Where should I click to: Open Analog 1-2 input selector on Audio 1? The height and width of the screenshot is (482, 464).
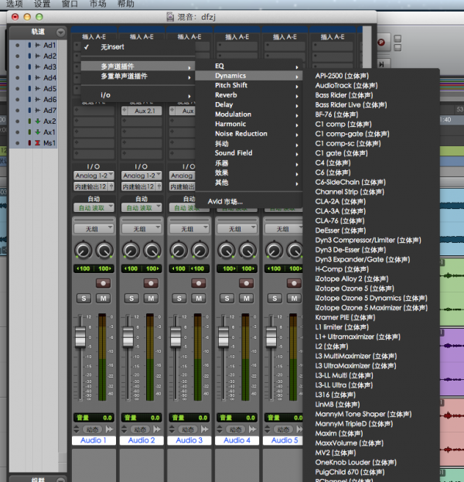point(94,176)
